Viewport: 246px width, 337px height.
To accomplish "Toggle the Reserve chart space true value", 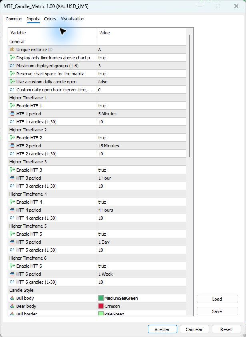I will [142, 74].
